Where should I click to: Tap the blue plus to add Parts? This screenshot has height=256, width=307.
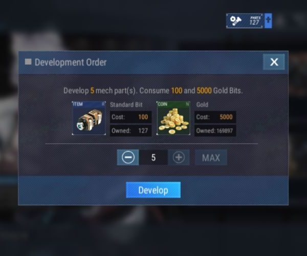268,21
